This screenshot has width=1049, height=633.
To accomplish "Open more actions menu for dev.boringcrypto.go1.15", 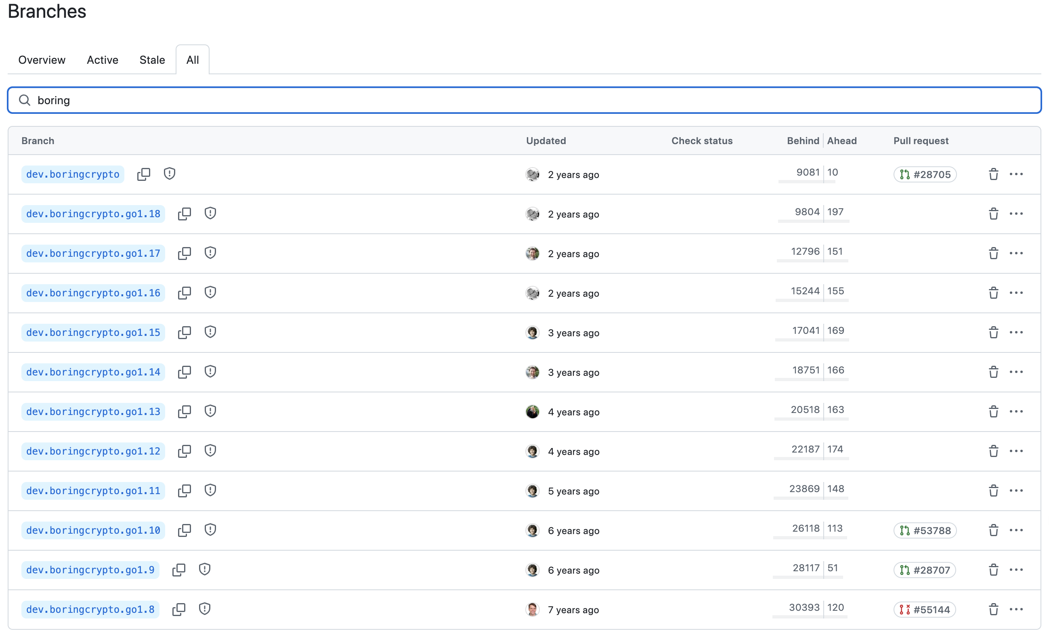I will (1016, 333).
